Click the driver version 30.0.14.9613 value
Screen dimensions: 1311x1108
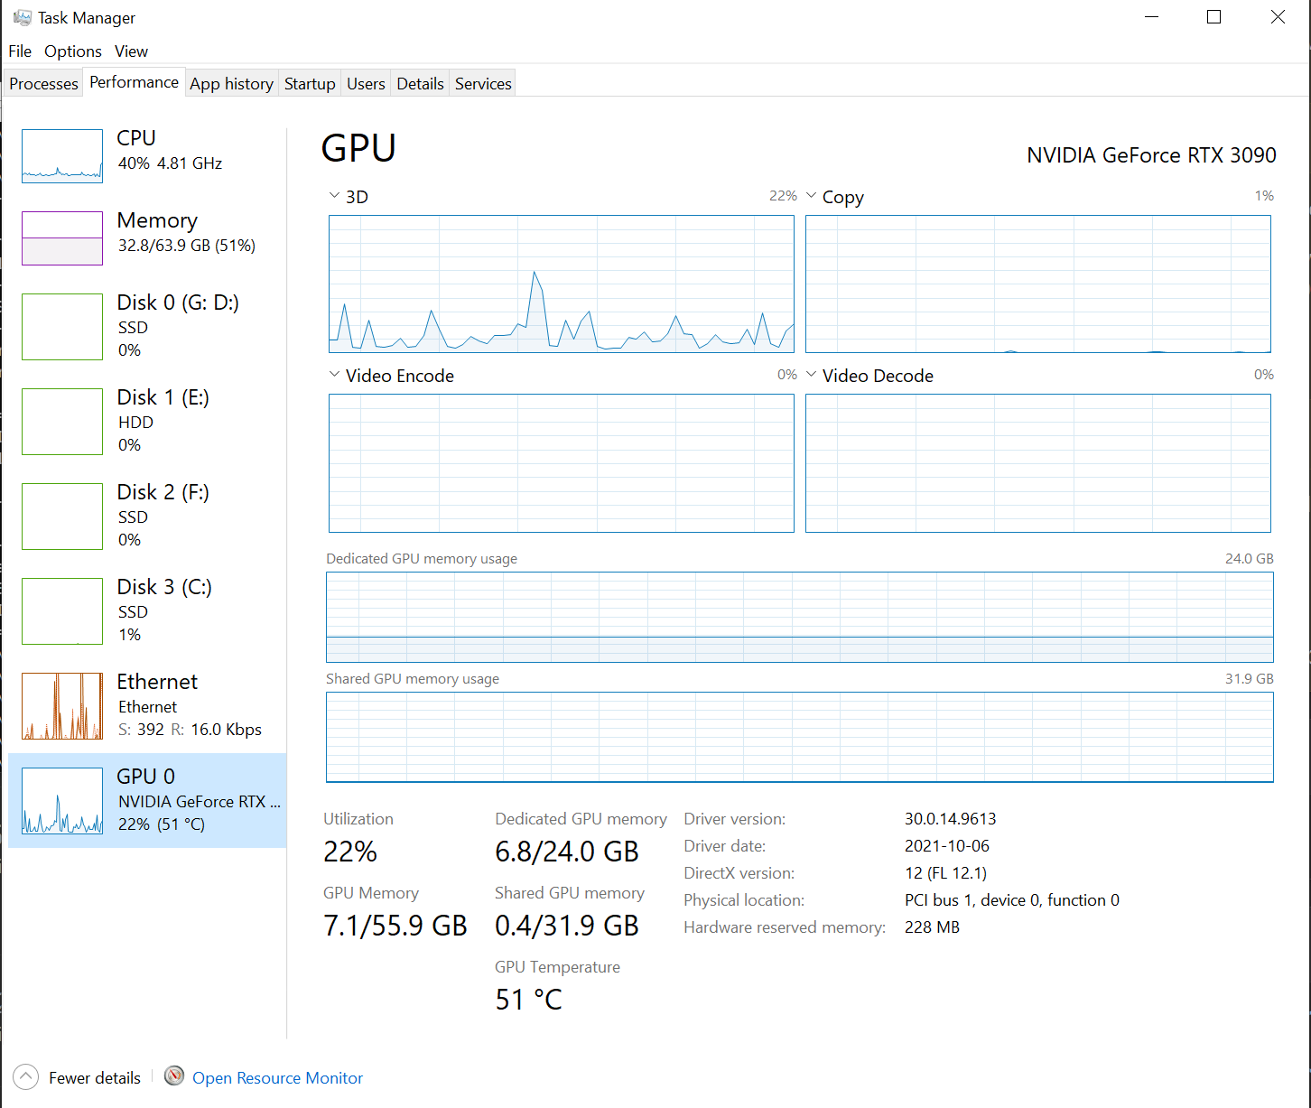[950, 819]
